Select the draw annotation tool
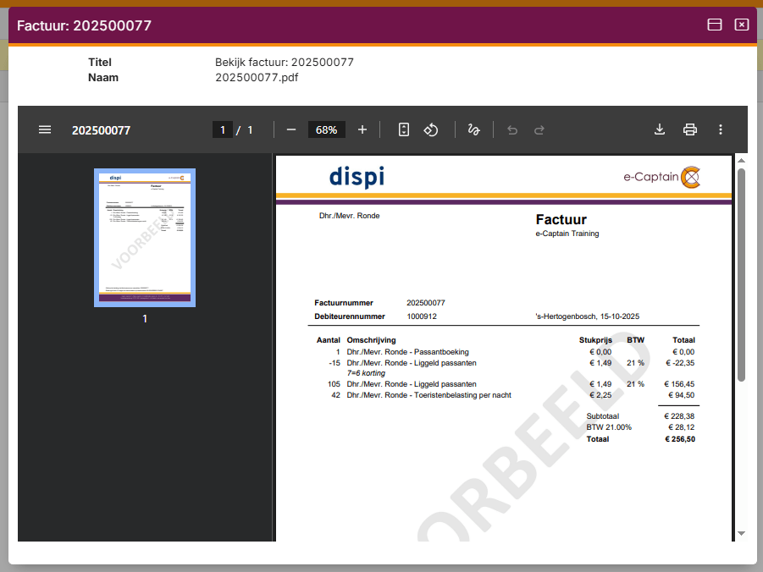This screenshot has height=572, width=763. 474,129
